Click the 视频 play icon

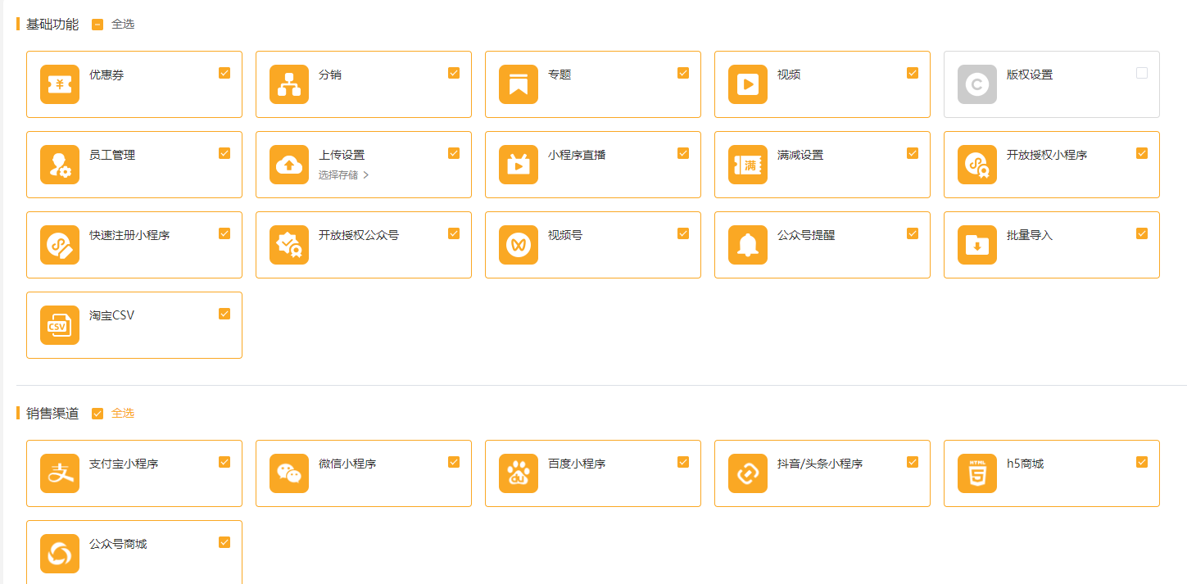click(x=748, y=84)
